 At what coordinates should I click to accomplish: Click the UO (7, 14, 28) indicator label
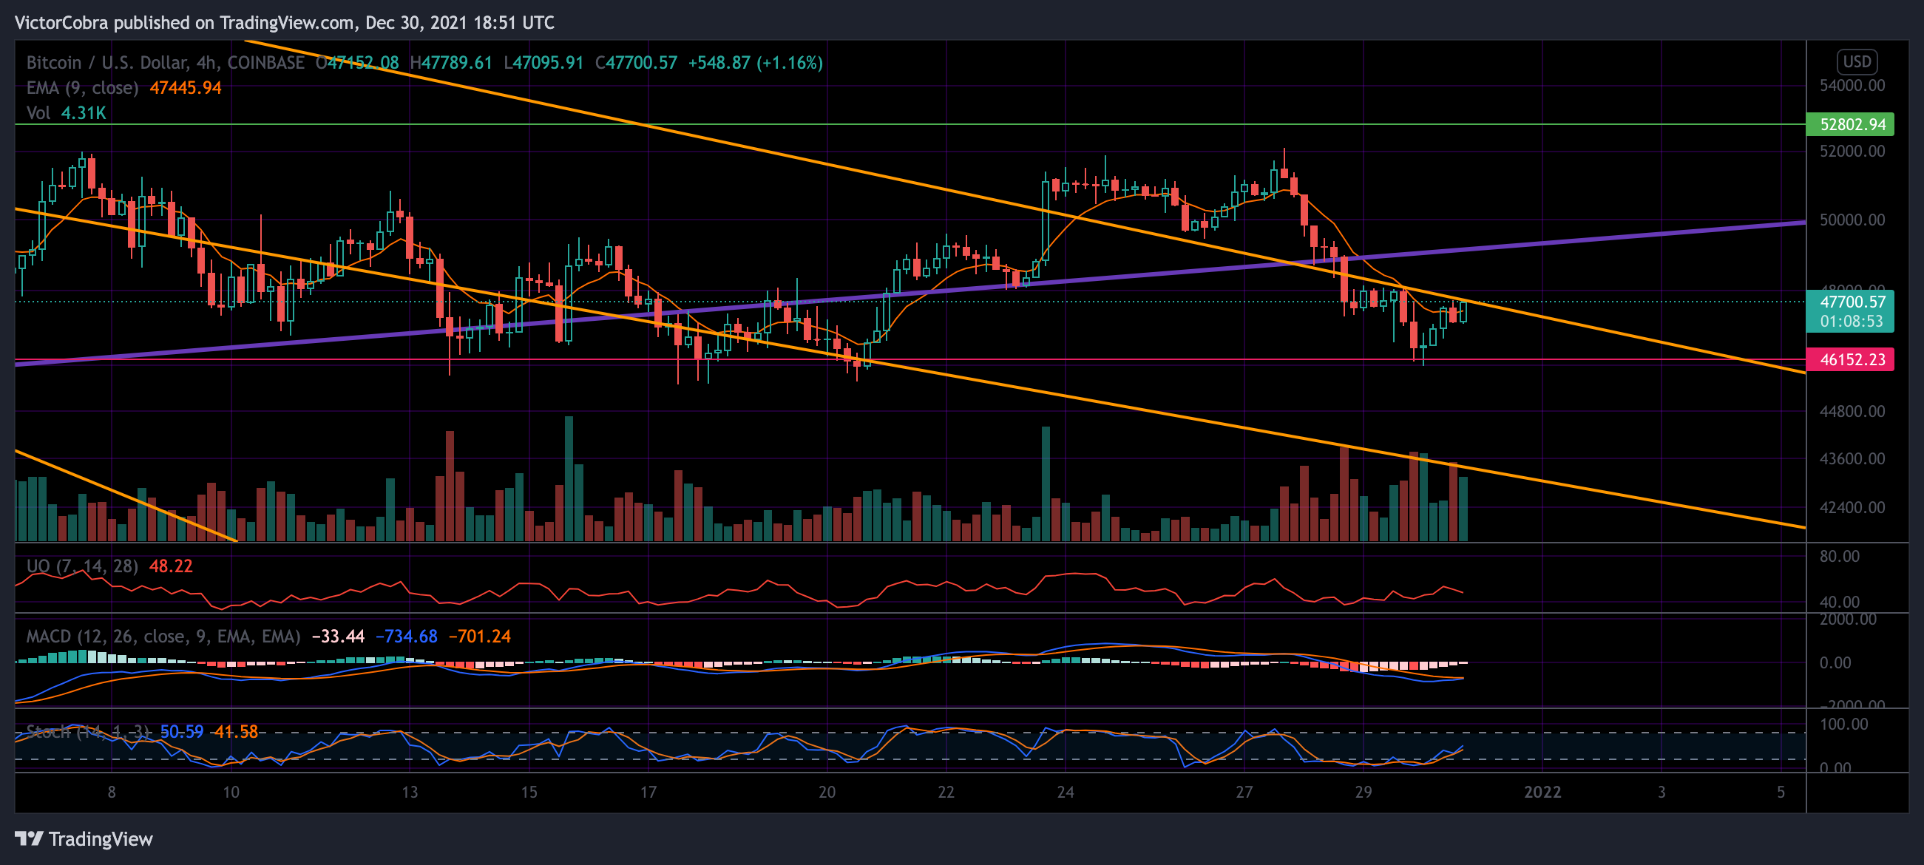82,566
